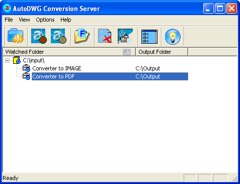Screen dimensions: 240x184
Task: Open the Options menu
Action: click(x=45, y=20)
